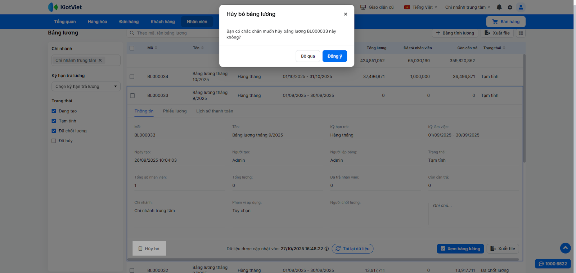Image resolution: width=576 pixels, height=273 pixels.
Task: Click Xuất file in the payroll detail footer
Action: [x=503, y=249]
